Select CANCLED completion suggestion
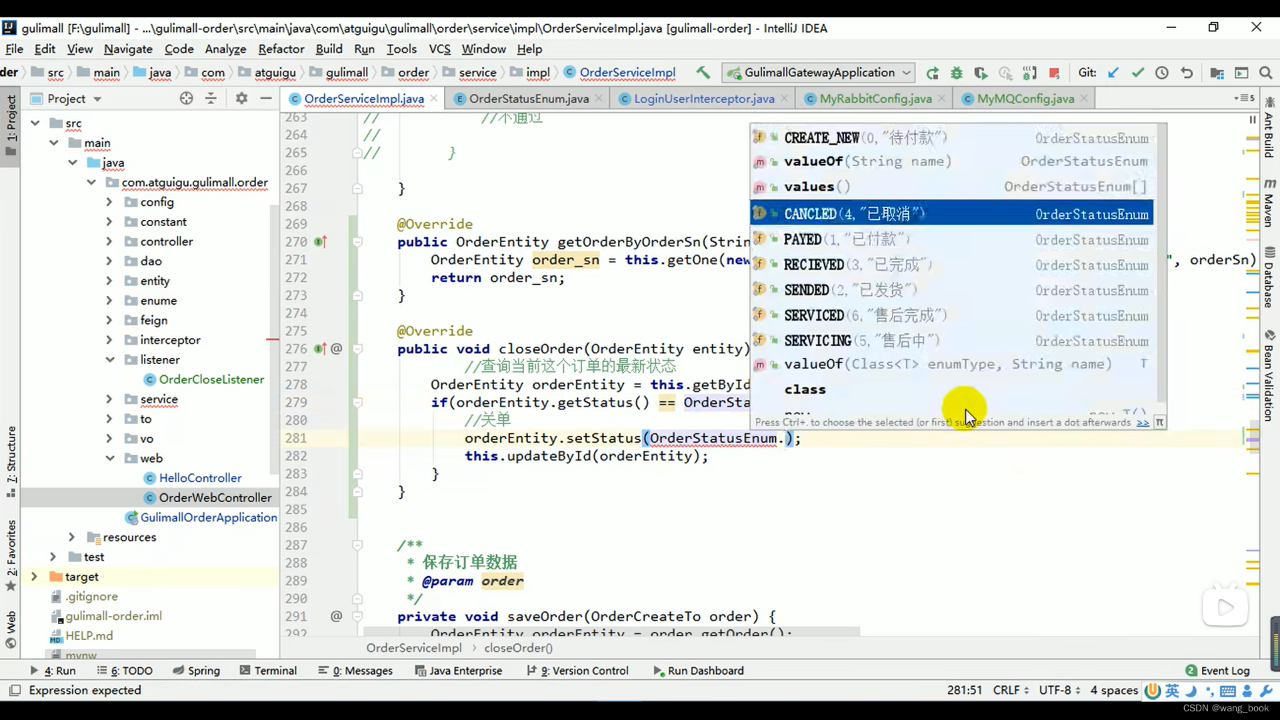The width and height of the screenshot is (1280, 720). (x=951, y=213)
